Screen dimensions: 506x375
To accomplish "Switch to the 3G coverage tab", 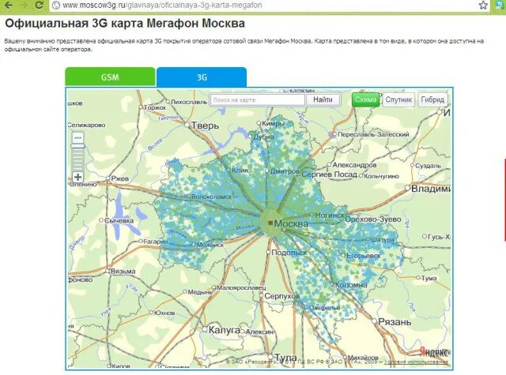I will [x=202, y=77].
